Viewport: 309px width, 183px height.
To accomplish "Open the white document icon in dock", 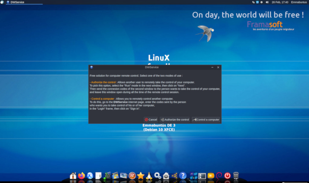I will [98, 175].
